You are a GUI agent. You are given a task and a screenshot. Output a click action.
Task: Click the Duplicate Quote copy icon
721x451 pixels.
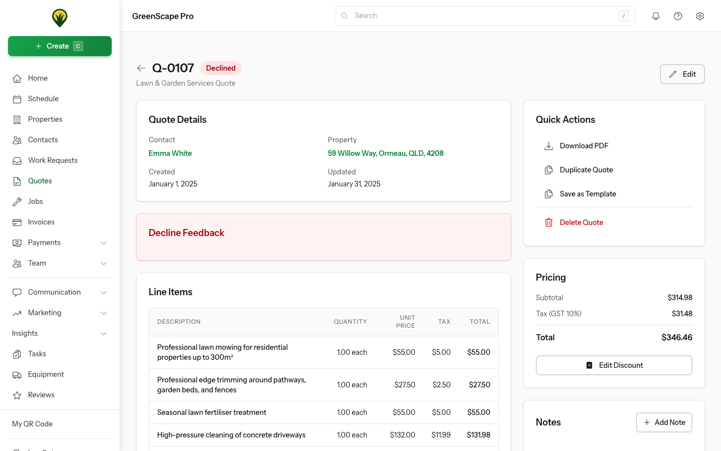[549, 169]
